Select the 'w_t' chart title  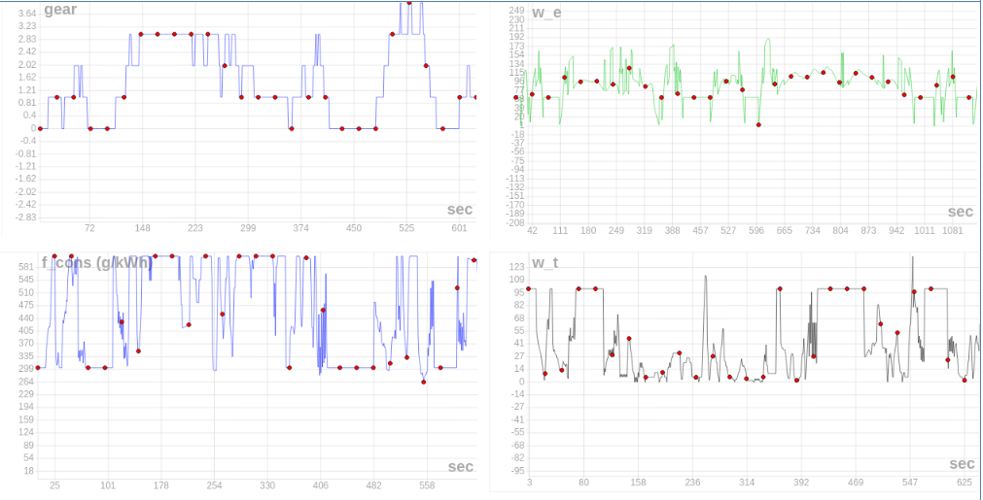point(544,263)
